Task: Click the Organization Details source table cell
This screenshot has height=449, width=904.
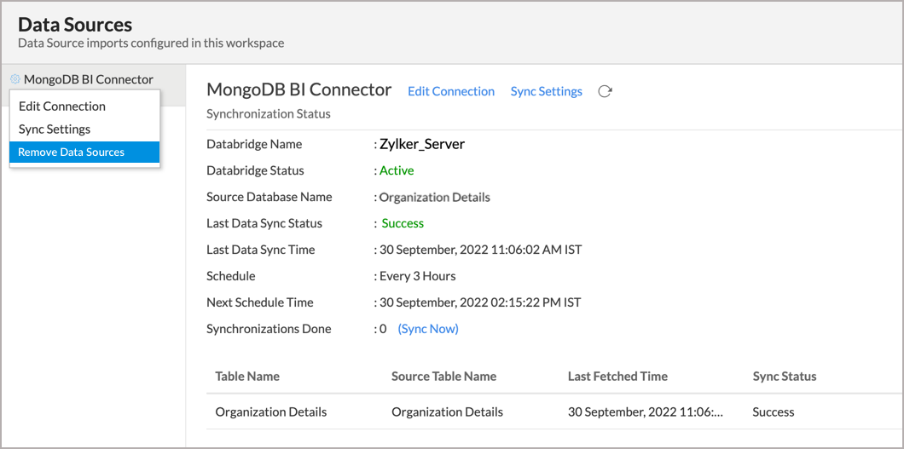Action: (447, 412)
